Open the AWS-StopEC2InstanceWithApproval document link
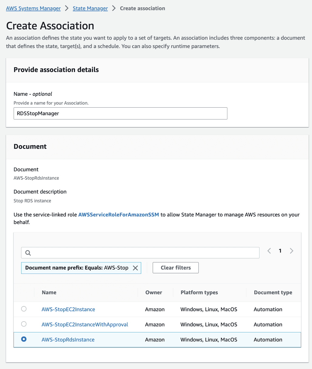The width and height of the screenshot is (312, 369). (85, 325)
